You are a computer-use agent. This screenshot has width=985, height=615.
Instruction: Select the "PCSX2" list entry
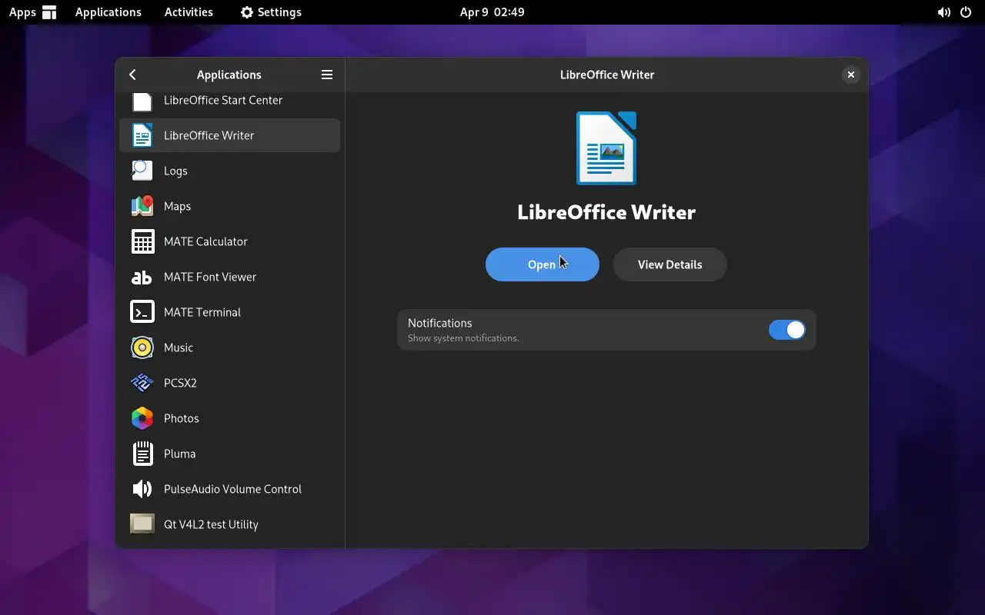point(229,383)
